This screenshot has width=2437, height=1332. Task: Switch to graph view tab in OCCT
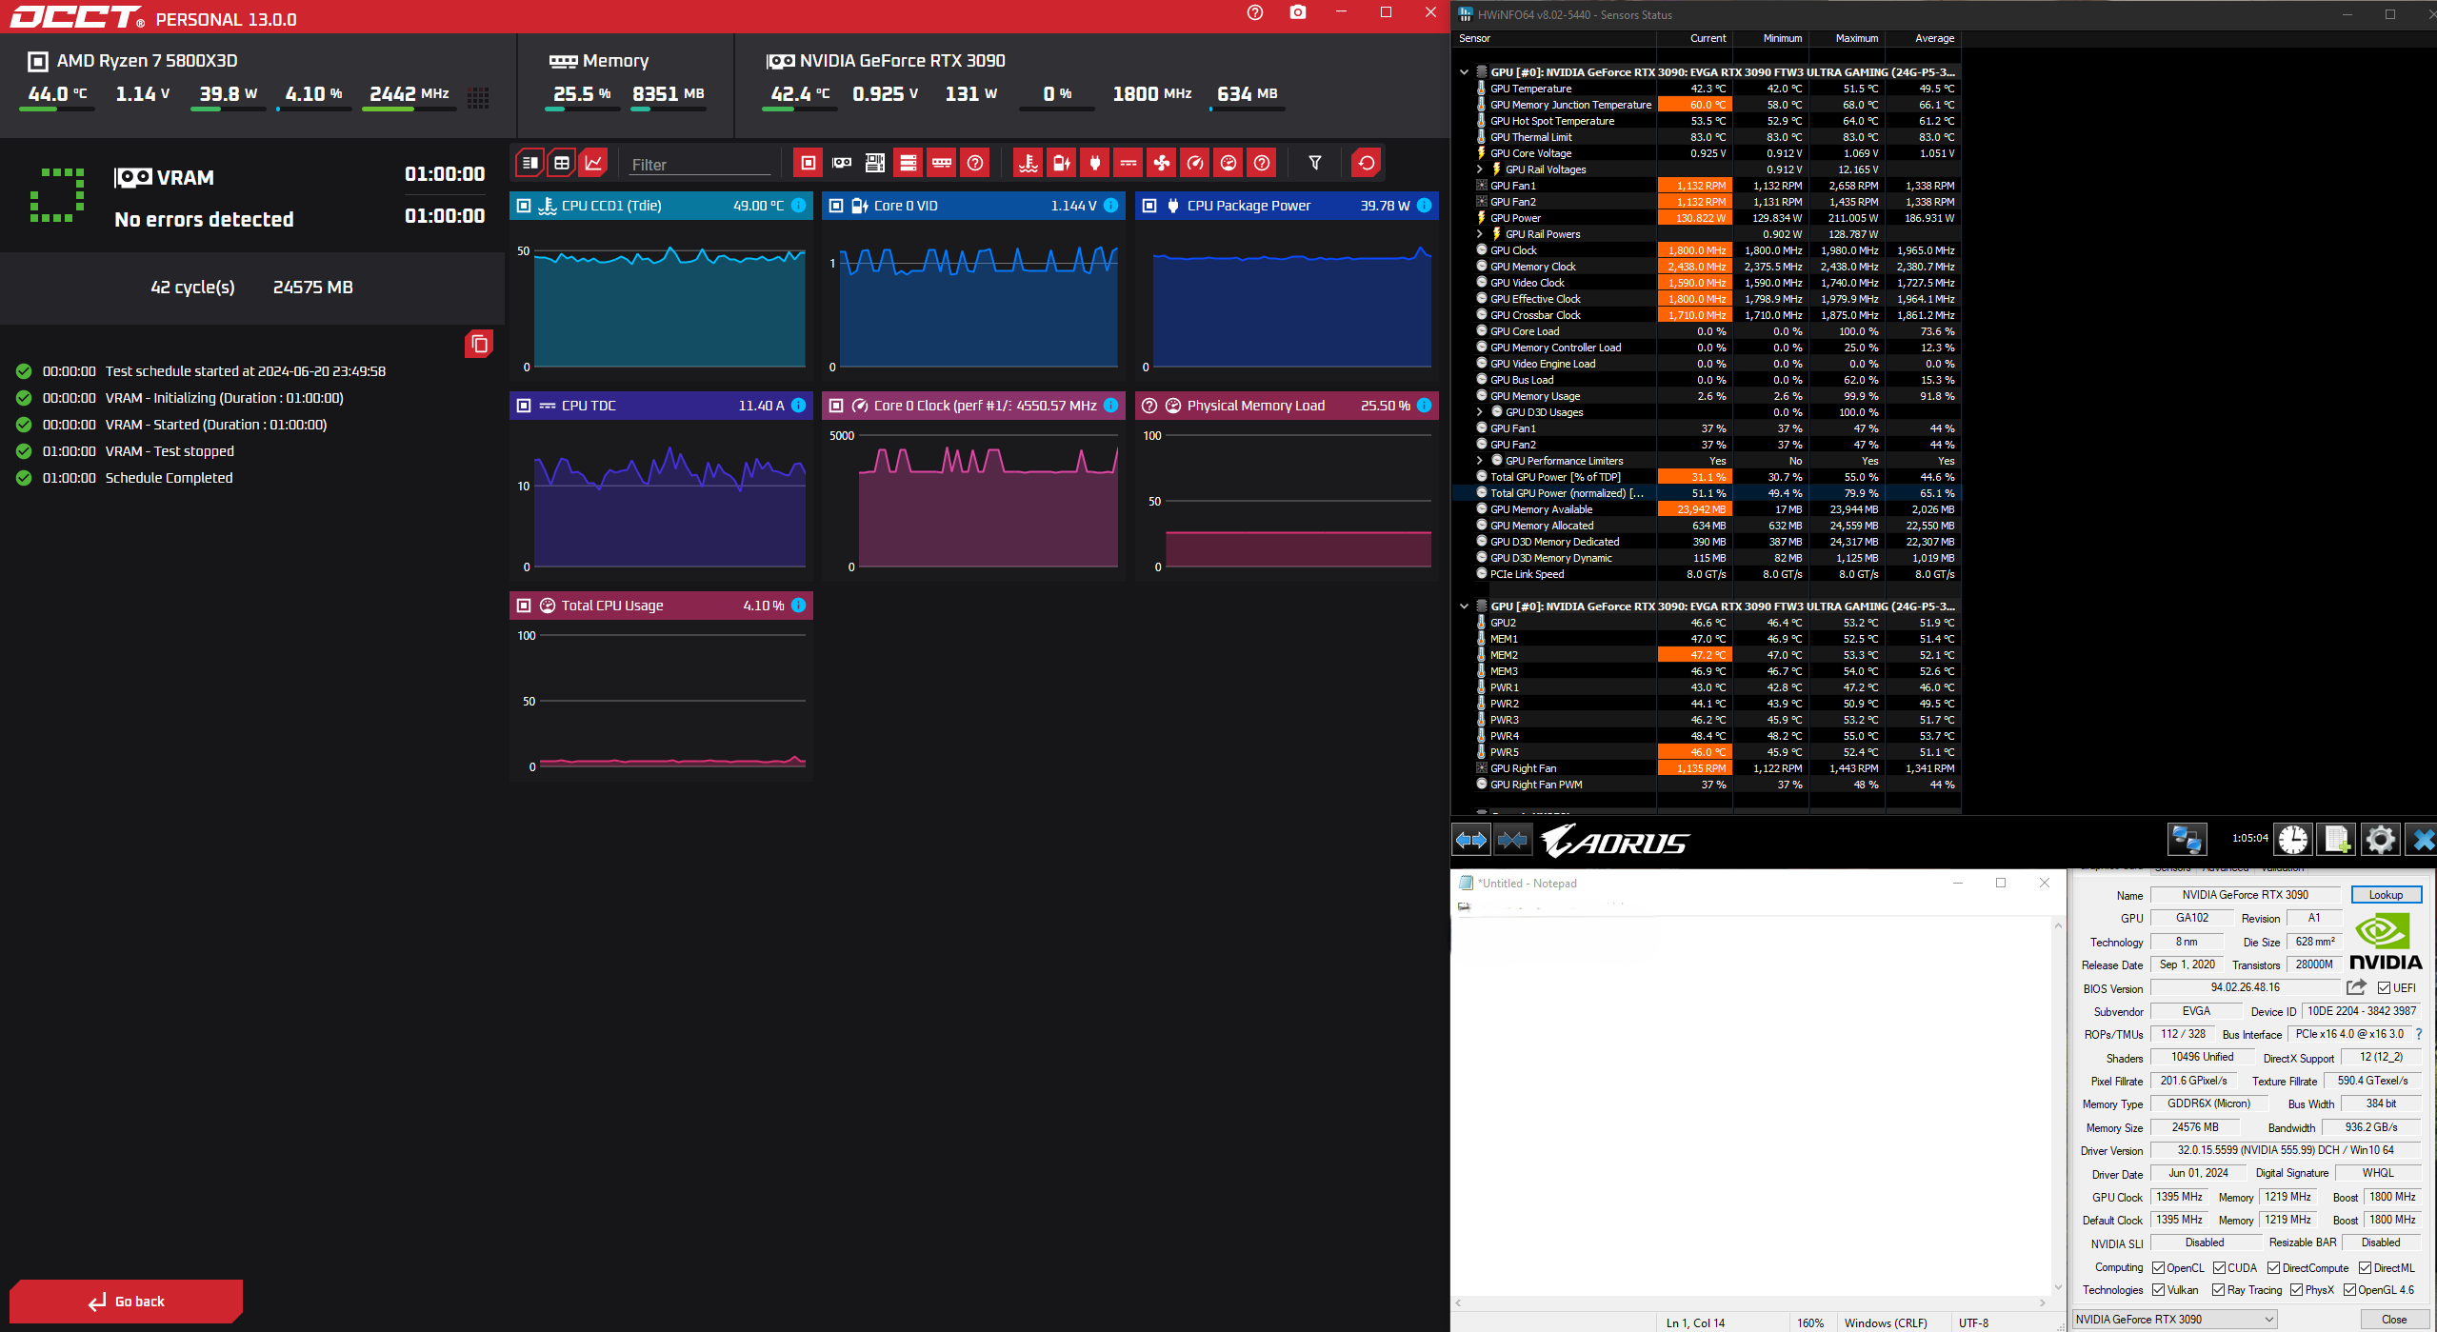(593, 163)
